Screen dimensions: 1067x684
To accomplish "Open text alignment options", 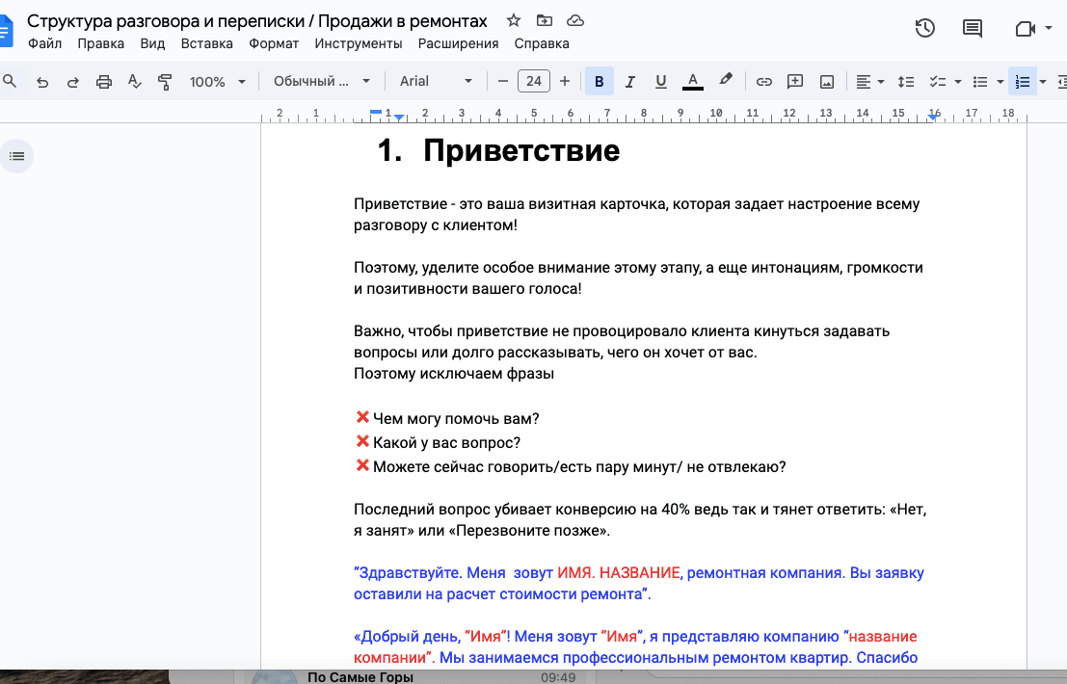I will pos(869,82).
